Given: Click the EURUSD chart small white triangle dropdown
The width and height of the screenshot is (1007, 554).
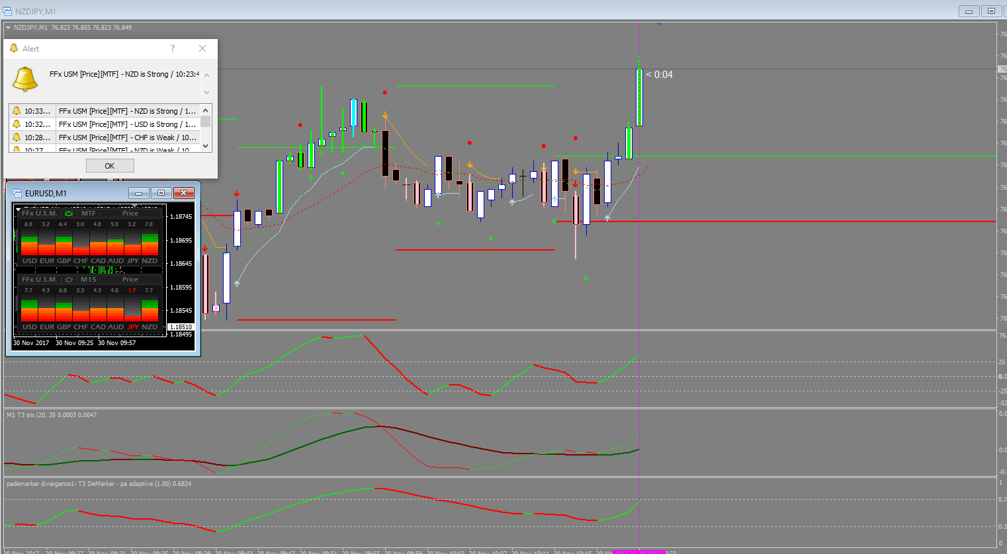Looking at the screenshot, I should coord(18,209).
